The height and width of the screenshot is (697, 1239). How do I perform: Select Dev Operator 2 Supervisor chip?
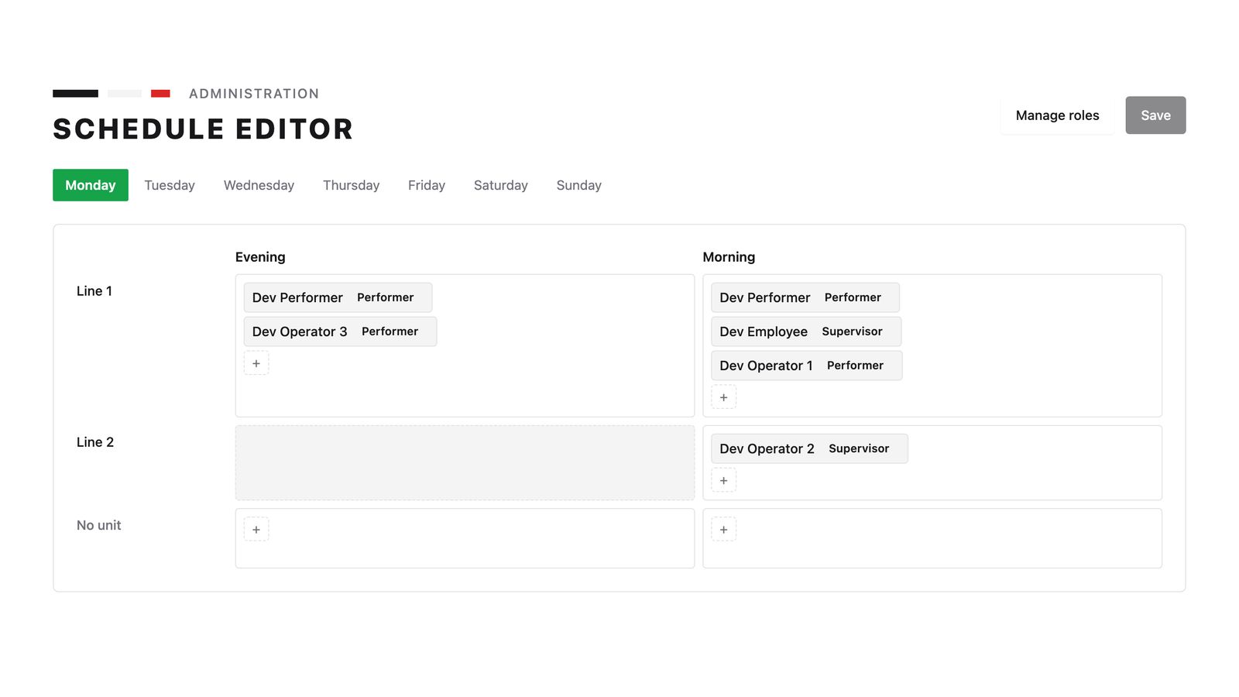coord(809,448)
